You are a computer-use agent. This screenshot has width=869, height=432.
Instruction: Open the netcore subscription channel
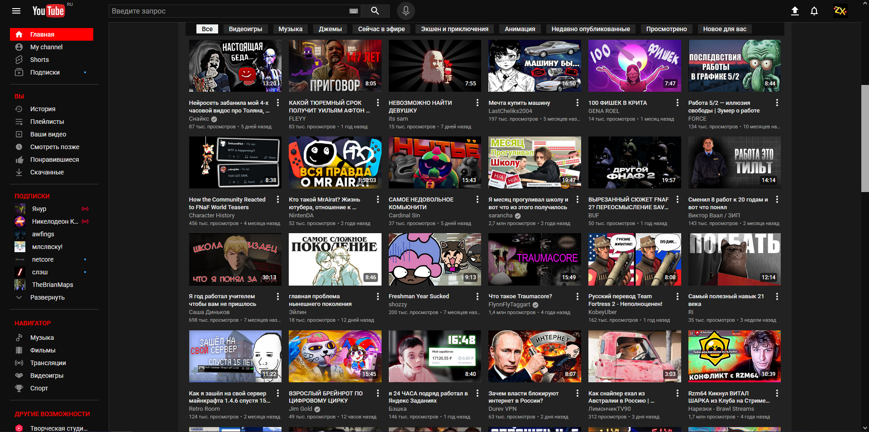(43, 259)
